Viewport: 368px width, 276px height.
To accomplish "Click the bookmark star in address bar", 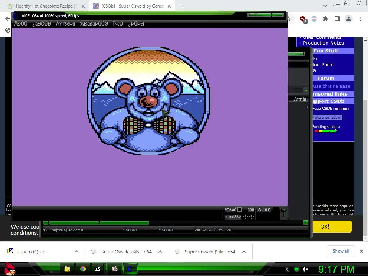I will (290, 19).
